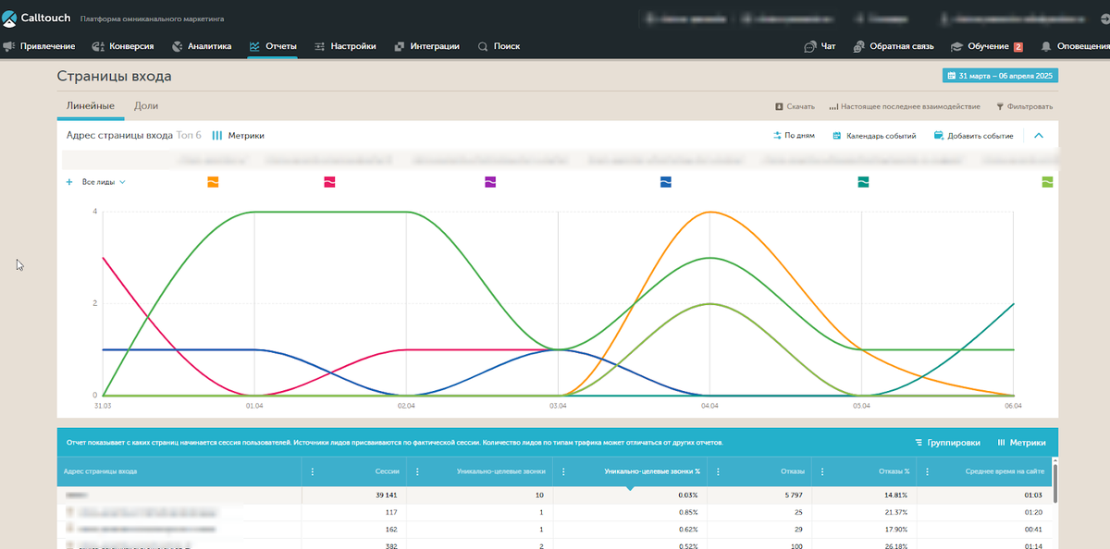This screenshot has width=1110, height=549.
Task: Open Сессии column options menu
Action: (313, 471)
